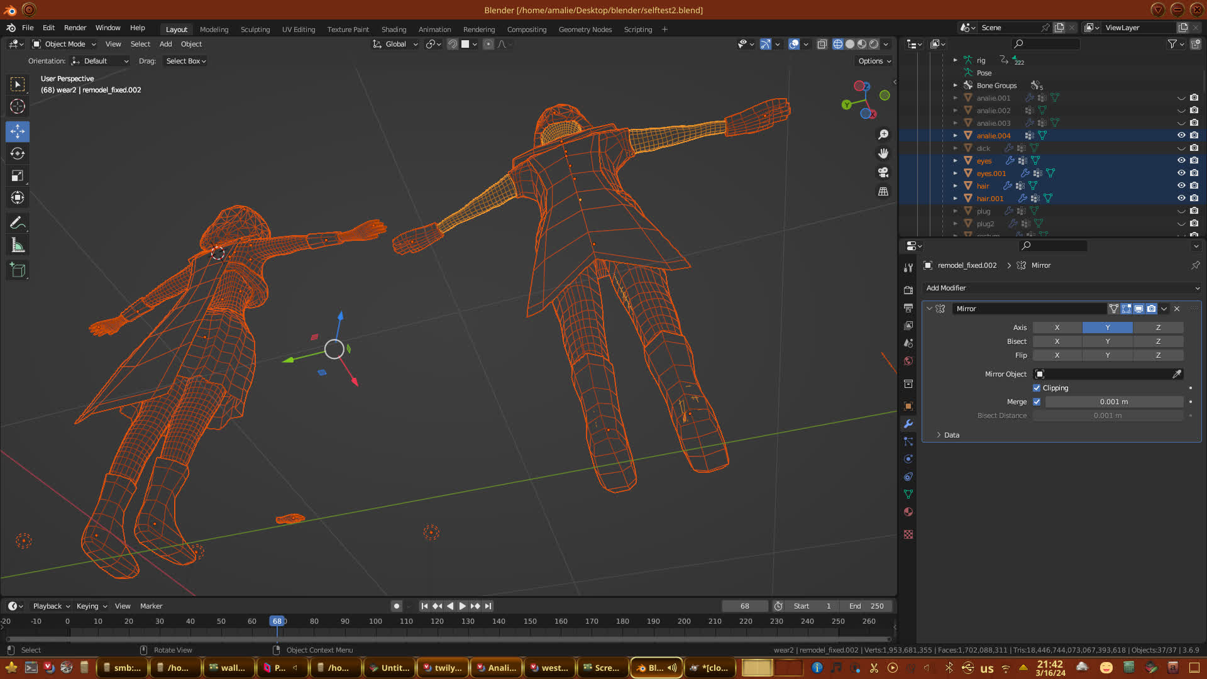Click the camera view icon in viewport
Viewport: 1207px width, 679px height.
883,172
